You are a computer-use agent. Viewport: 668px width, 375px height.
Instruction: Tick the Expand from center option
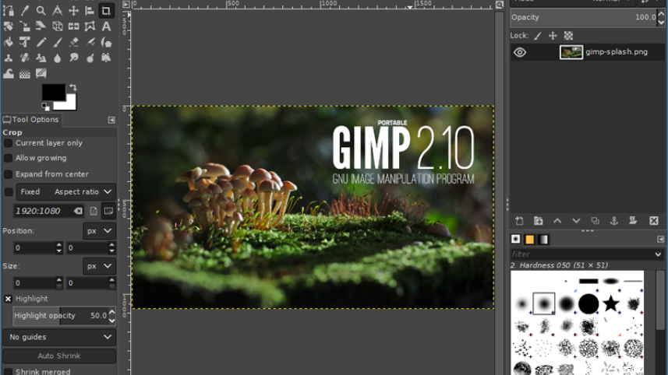(x=9, y=174)
